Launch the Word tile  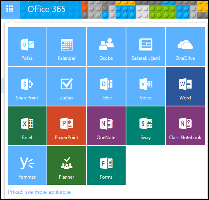185,86
